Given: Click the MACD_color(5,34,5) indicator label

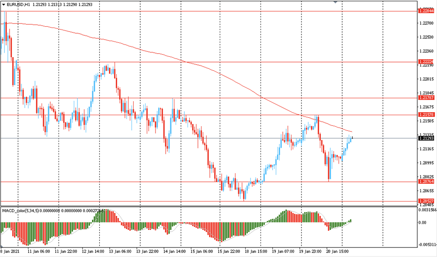Looking at the screenshot, I should [x=20, y=211].
